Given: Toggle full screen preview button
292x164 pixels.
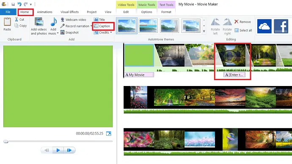Looking at the screenshot, I should [109, 134].
